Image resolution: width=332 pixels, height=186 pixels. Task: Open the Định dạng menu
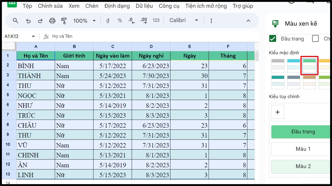click(x=117, y=6)
